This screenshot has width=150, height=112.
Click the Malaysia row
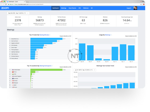[x=40, y=83]
